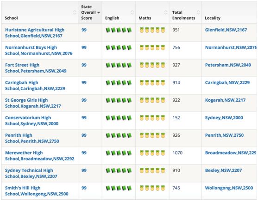Click Hurlstone Agricultural English book rating icons
The width and height of the screenshot is (258, 201).
(x=119, y=30)
